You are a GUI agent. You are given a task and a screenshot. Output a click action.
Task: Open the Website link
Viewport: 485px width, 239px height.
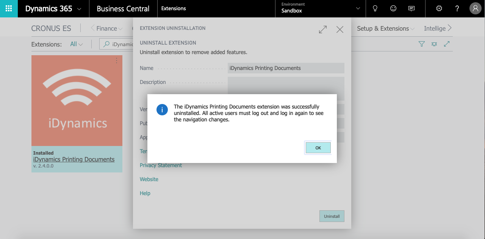point(149,179)
